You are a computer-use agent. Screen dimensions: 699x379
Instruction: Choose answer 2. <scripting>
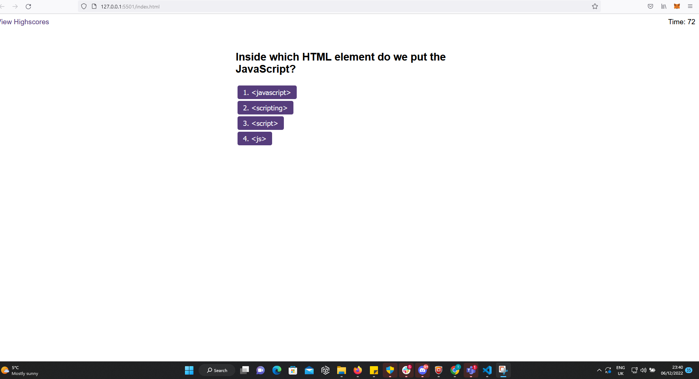coord(265,108)
